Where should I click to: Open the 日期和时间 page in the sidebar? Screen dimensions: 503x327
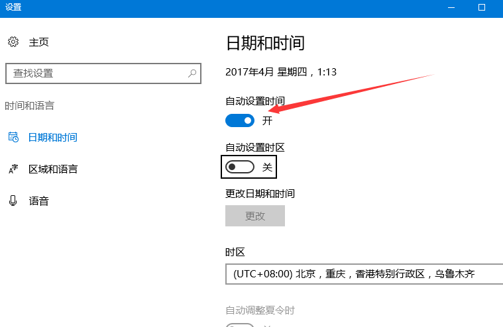point(52,138)
